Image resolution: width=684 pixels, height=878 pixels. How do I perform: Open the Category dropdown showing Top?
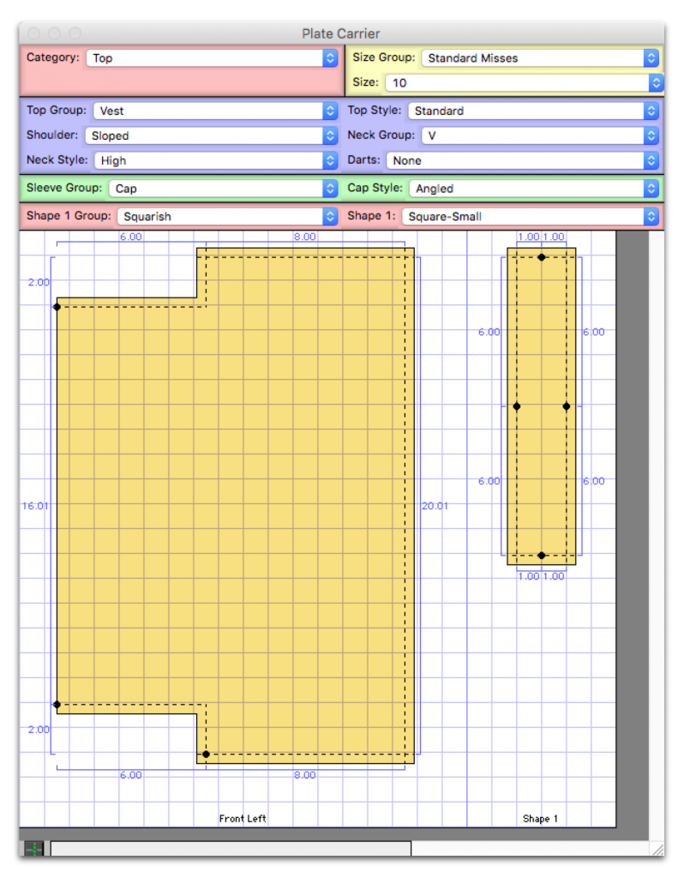(x=212, y=58)
